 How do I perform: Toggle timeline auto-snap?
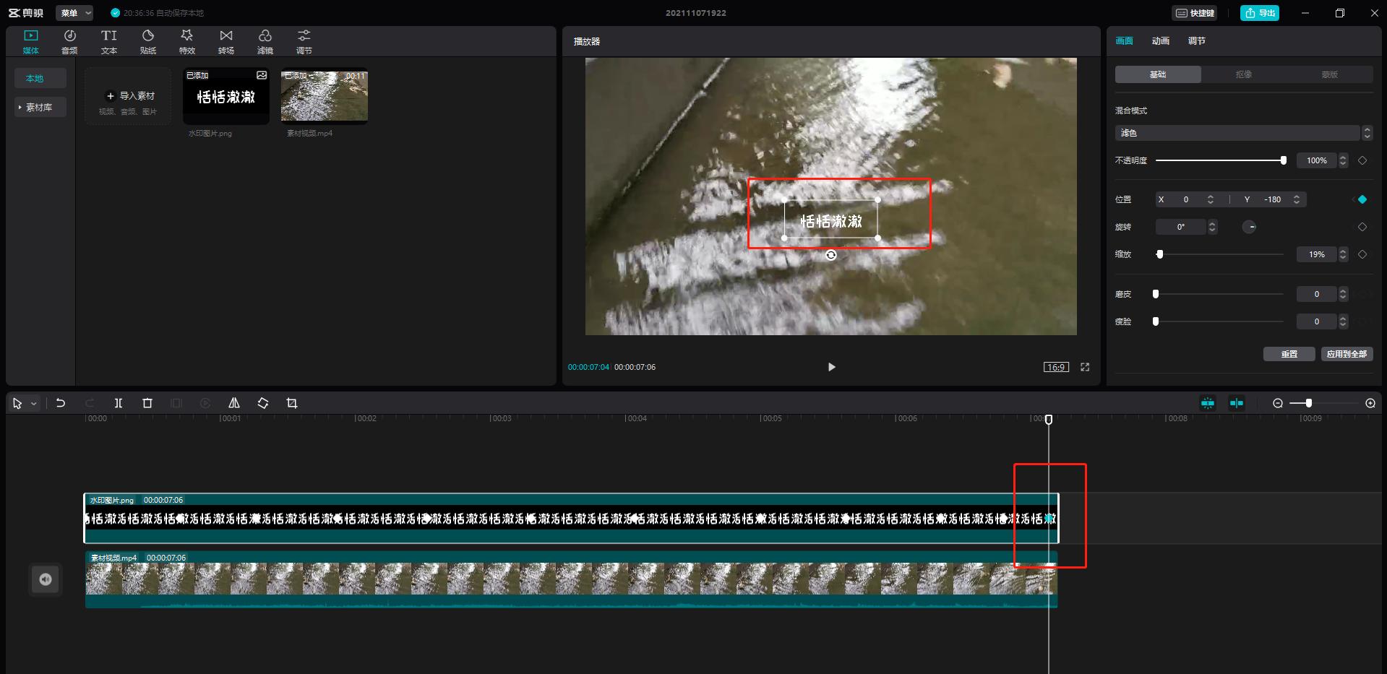point(1208,403)
